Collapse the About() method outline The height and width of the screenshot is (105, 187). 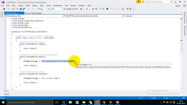click(x=11, y=57)
